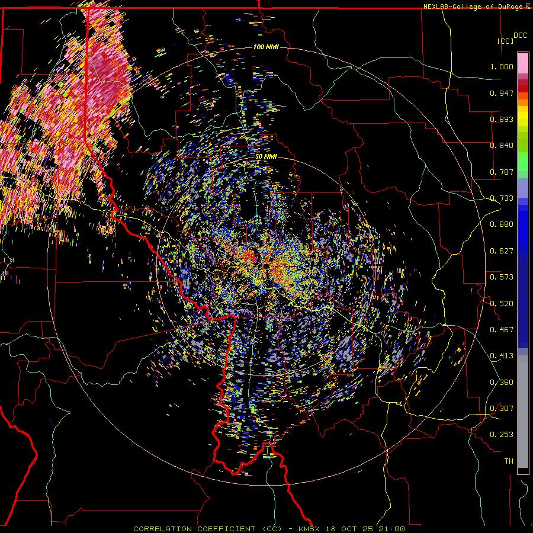Select the 1.000 legend value
Viewport: 533px width, 533px height.
click(502, 66)
